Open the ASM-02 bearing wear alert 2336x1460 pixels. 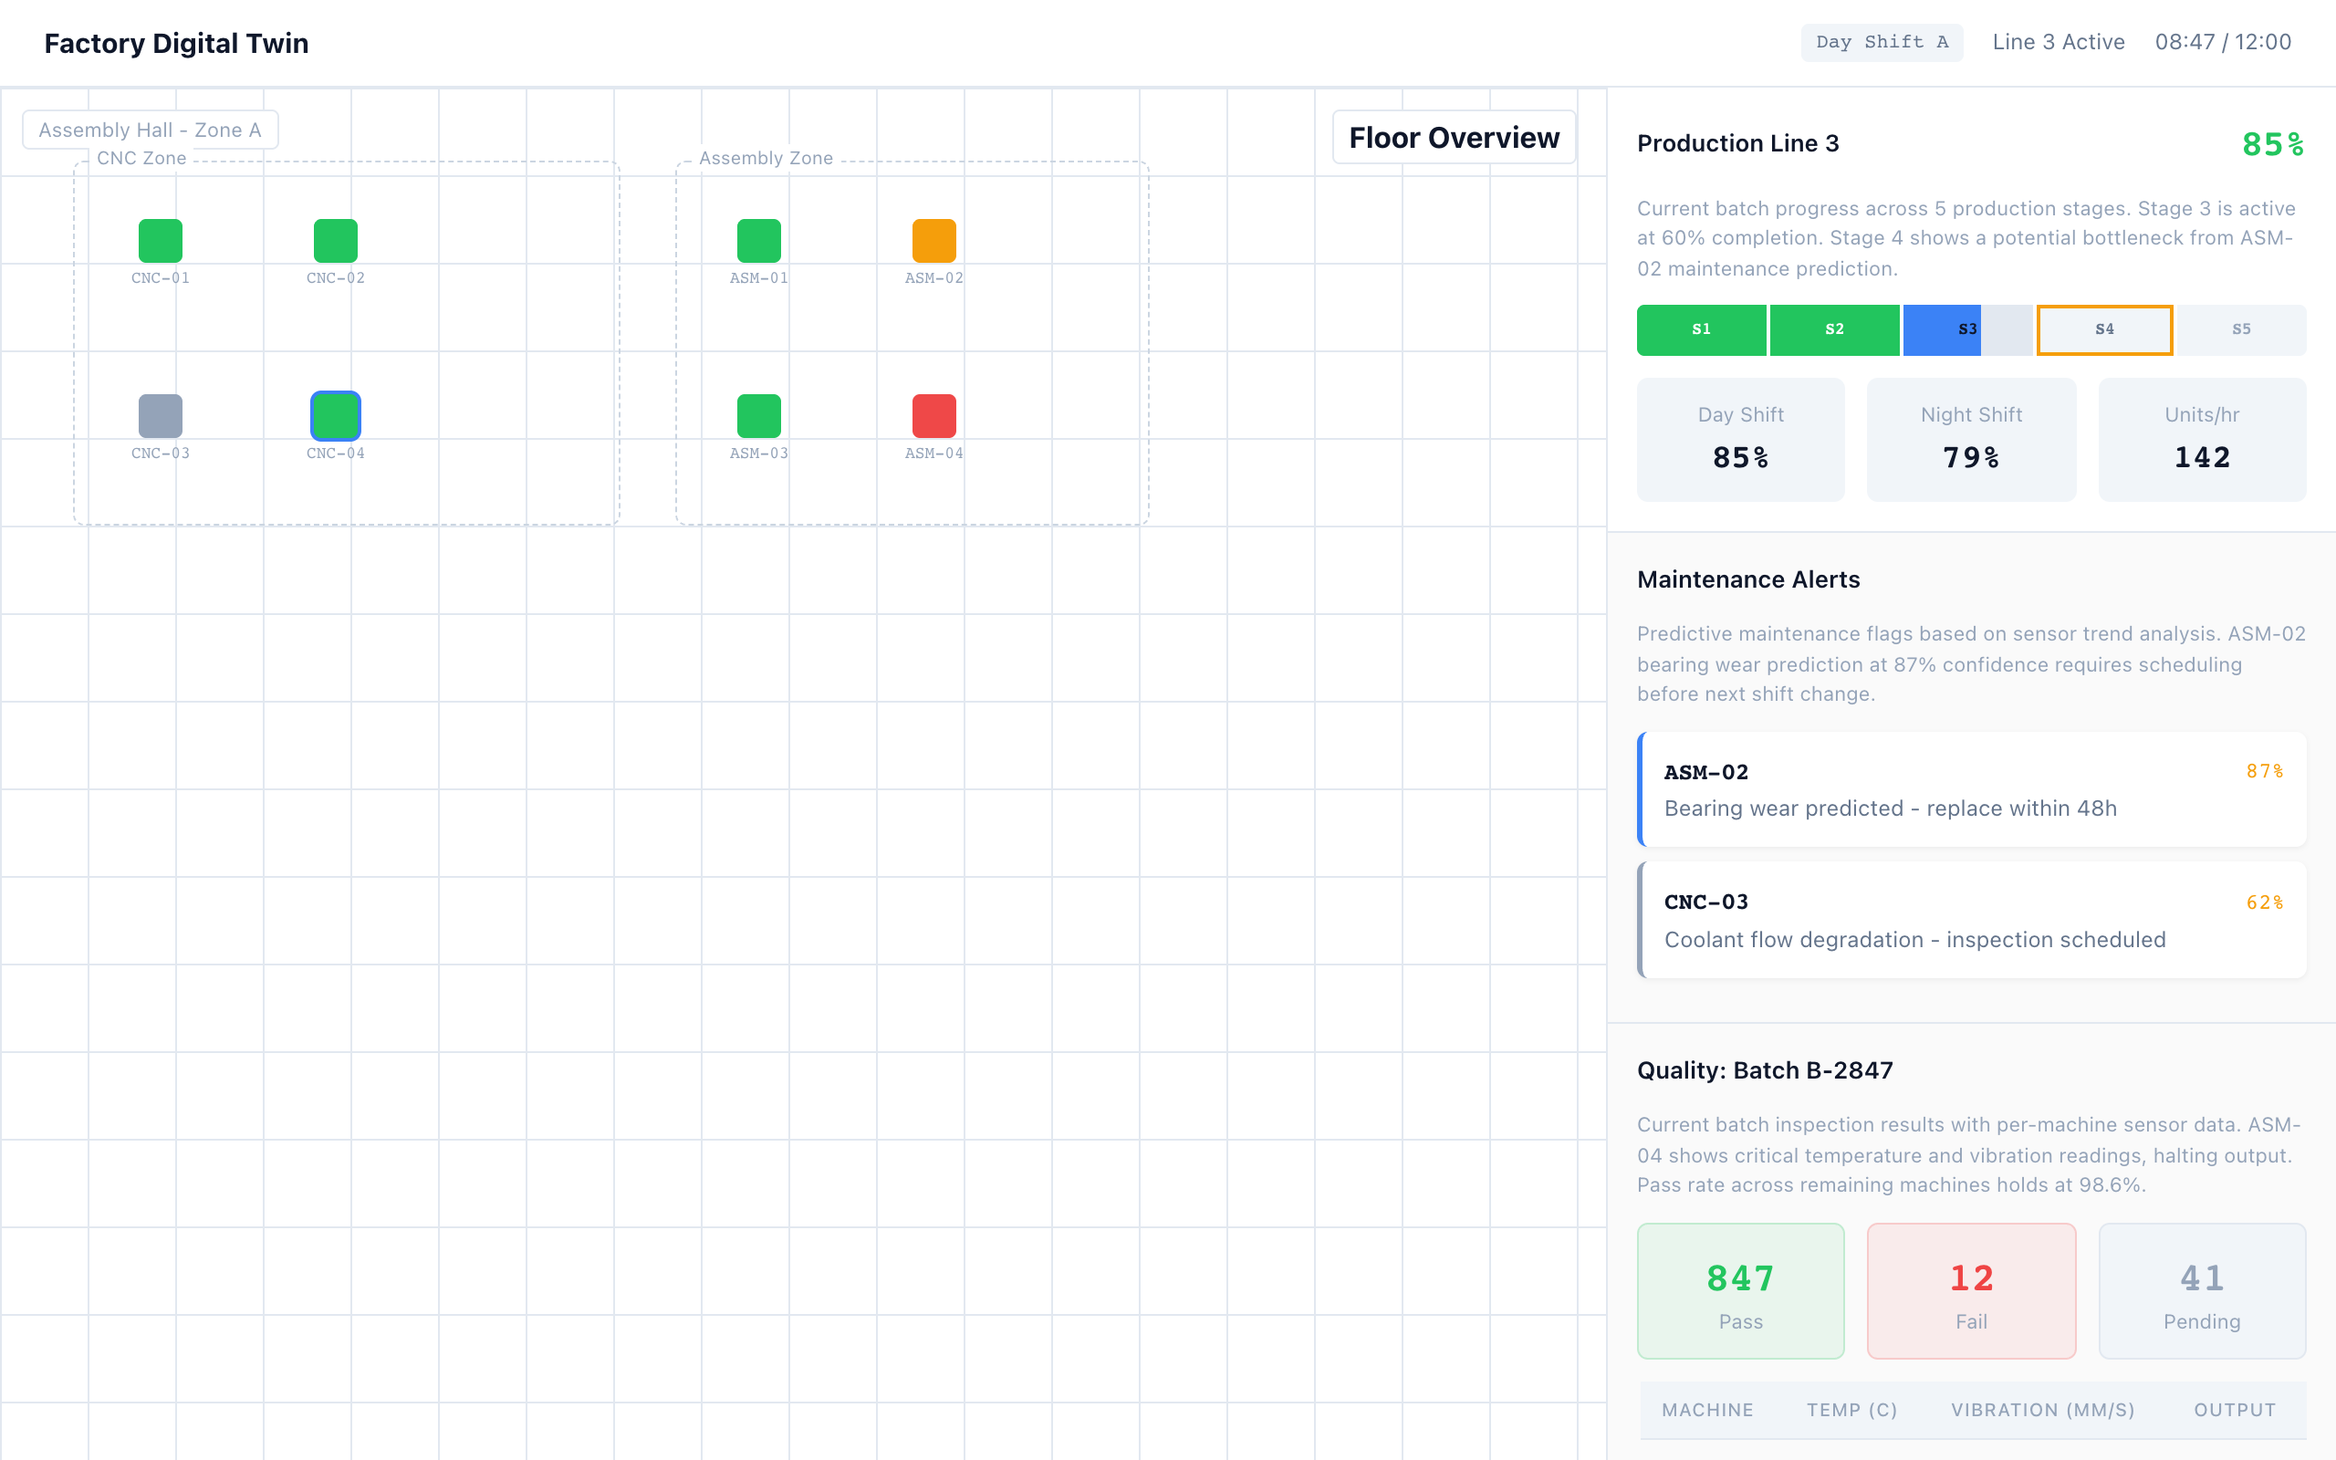[1971, 789]
